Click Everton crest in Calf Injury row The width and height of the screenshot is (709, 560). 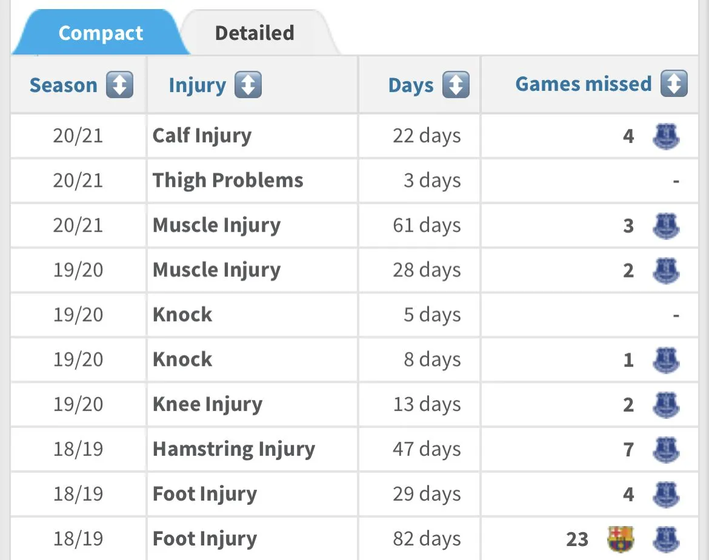(x=665, y=136)
